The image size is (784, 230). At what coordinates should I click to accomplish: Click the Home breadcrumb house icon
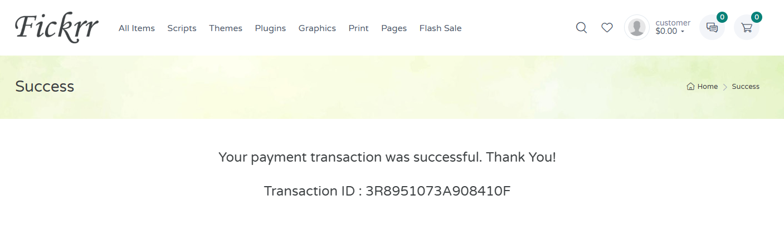click(690, 87)
